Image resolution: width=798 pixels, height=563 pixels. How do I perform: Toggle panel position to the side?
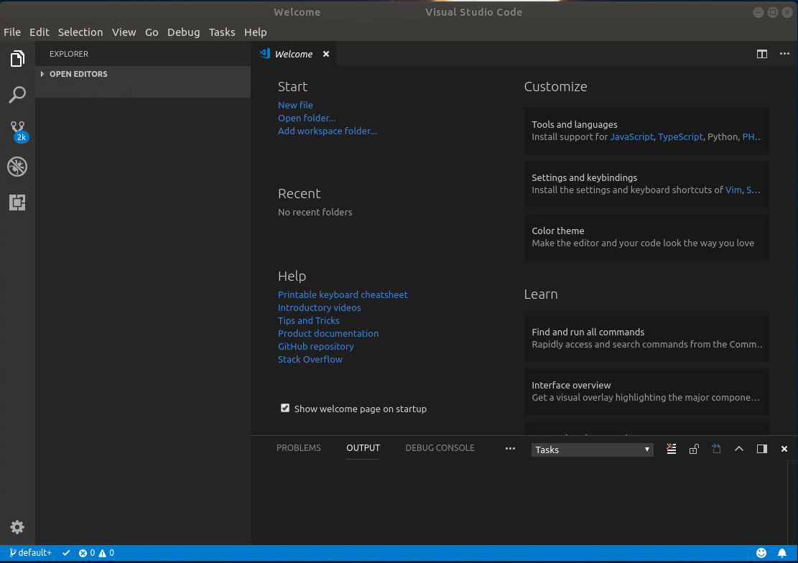click(x=762, y=449)
